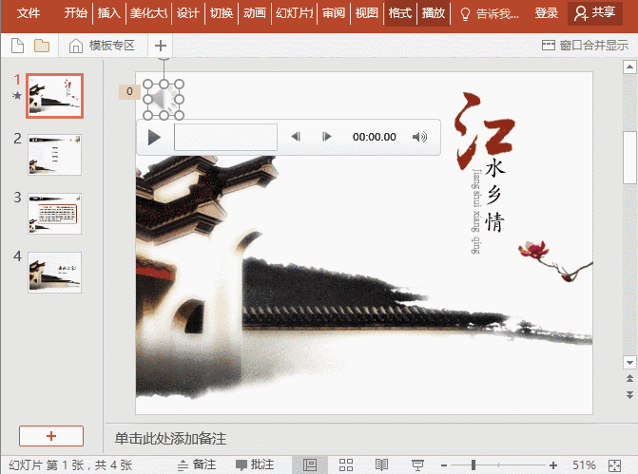Play the audio clip
638x474 pixels.
154,137
